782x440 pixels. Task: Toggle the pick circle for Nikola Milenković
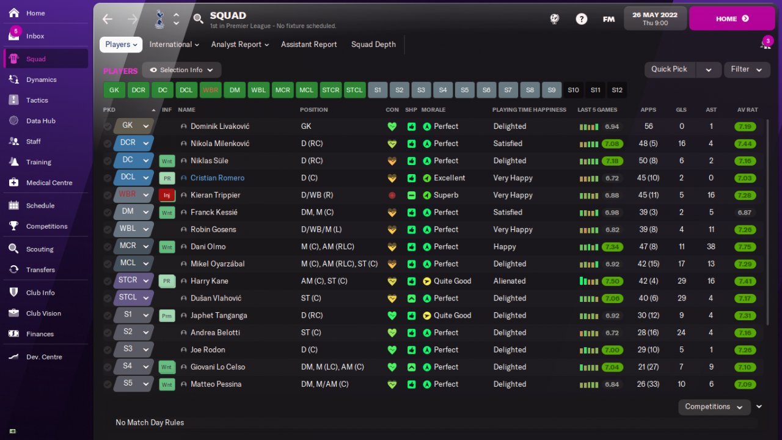tap(108, 144)
